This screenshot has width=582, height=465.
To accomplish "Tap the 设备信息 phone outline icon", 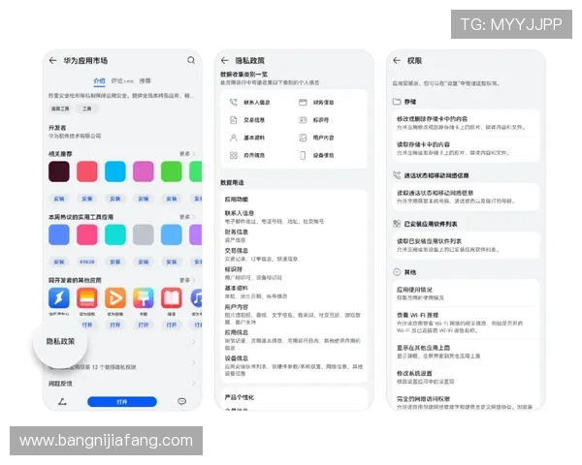I will pos(303,155).
